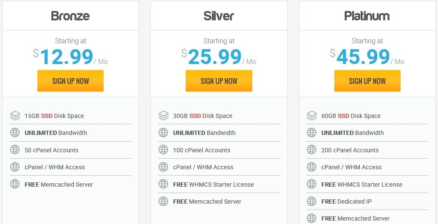Click the disk stack icon beside 15GB SSD
438x224 pixels.
click(15, 115)
